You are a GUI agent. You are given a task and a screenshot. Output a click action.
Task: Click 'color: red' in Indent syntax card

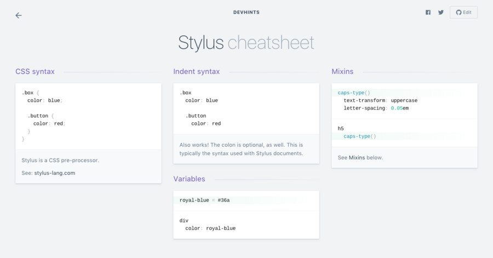click(x=206, y=123)
